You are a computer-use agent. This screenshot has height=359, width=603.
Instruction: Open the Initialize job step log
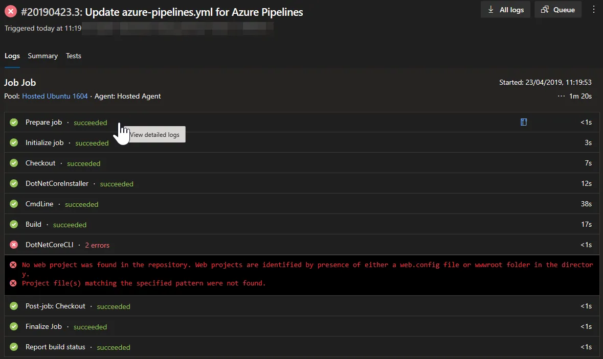coord(44,142)
